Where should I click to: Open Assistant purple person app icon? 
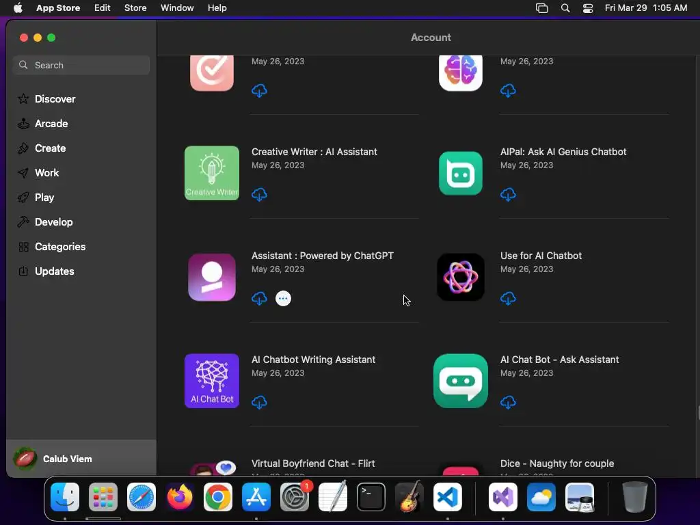point(212,278)
